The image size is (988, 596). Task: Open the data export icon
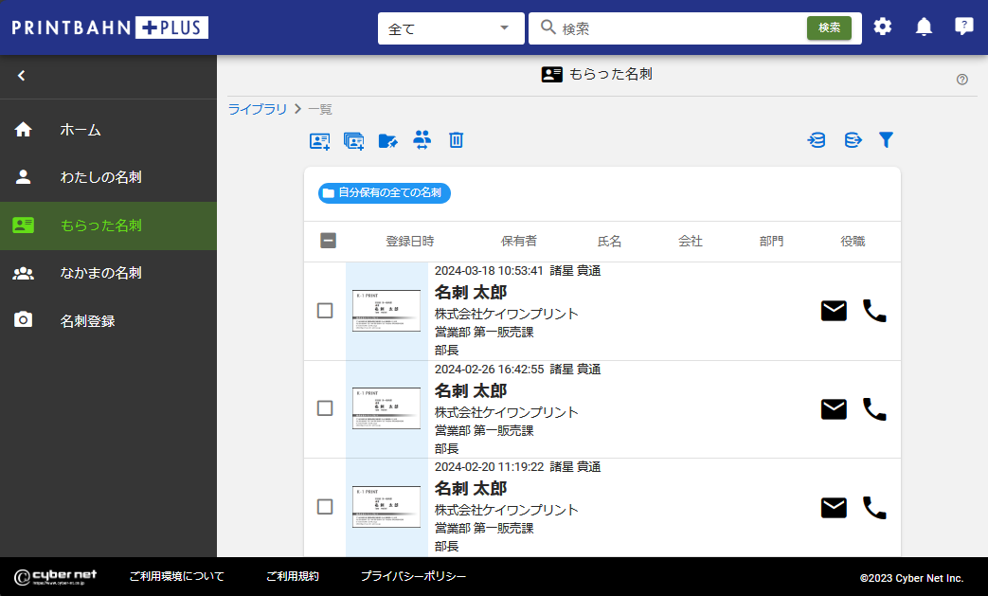(x=853, y=139)
